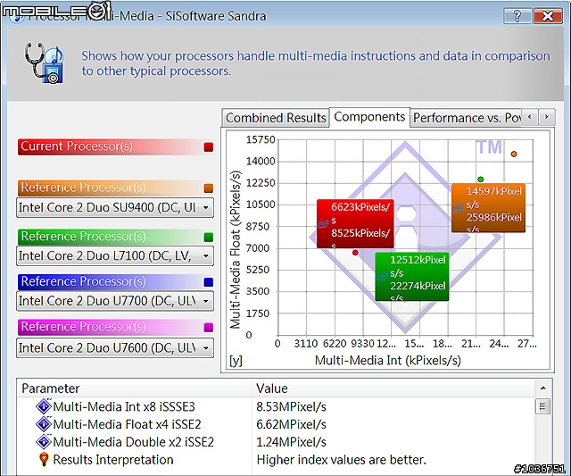This screenshot has width=571, height=476.
Task: Click the blue Reference Processor color swatch
Action: click(x=208, y=282)
